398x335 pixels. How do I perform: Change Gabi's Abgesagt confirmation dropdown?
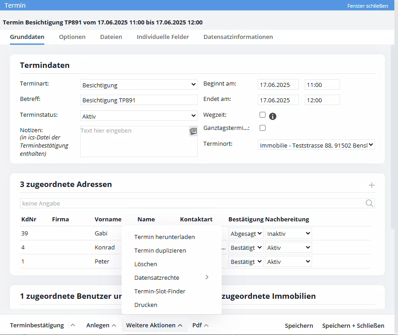click(x=246, y=234)
